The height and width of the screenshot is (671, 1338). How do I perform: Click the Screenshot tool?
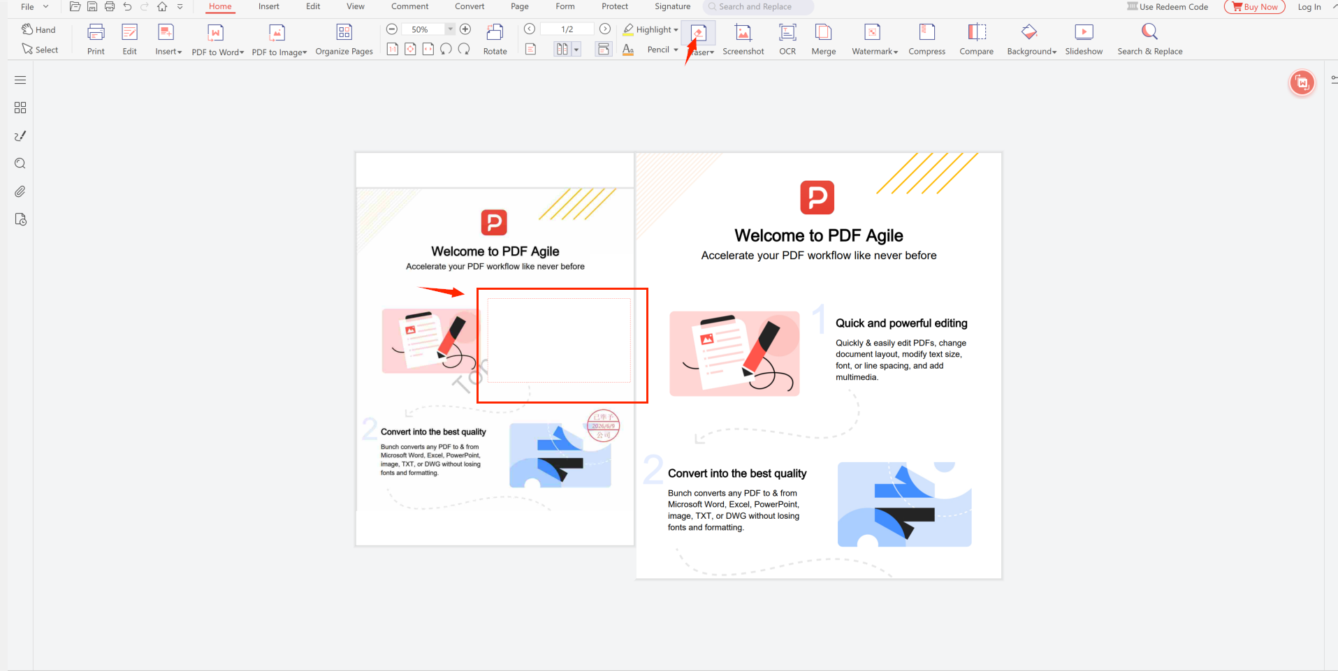[x=743, y=39]
